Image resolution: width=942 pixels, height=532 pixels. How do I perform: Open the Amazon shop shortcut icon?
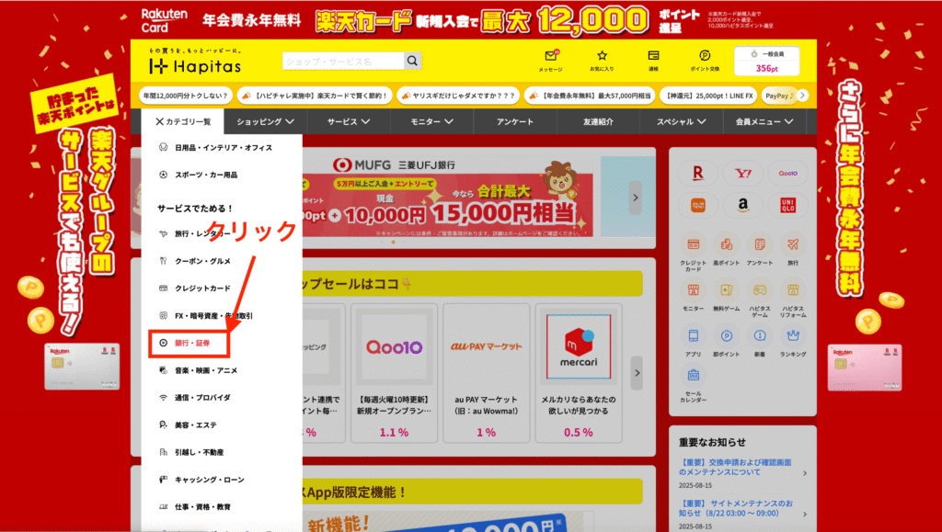743,205
